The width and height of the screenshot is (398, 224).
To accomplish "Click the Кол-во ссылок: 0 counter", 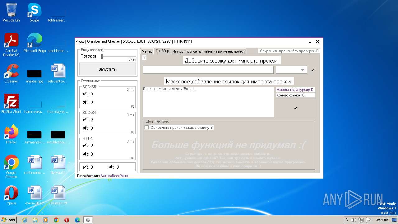I will pyautogui.click(x=295, y=95).
